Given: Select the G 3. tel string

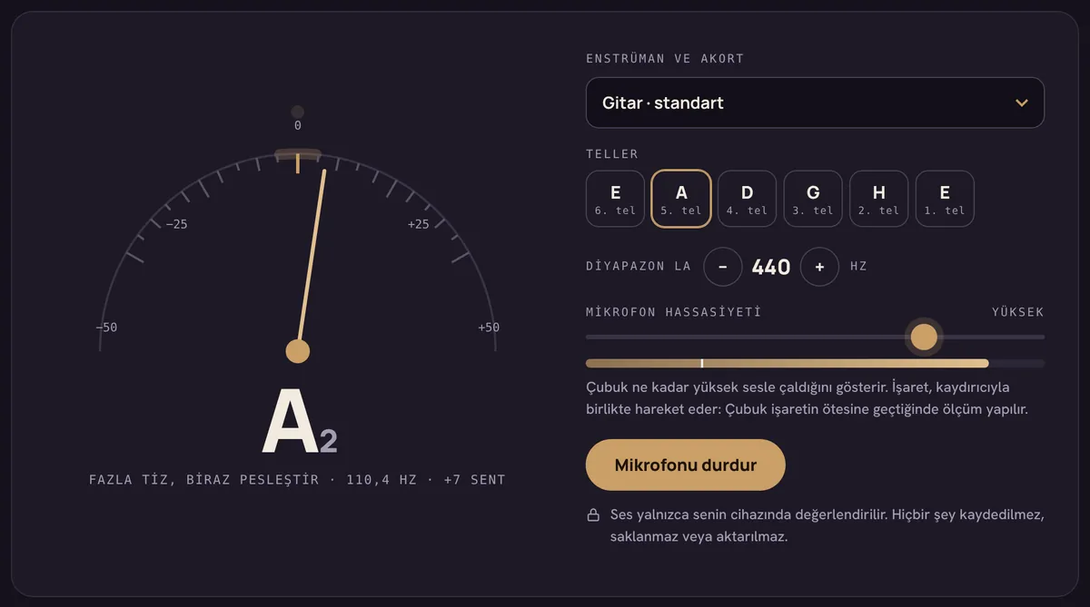Looking at the screenshot, I should pos(813,199).
